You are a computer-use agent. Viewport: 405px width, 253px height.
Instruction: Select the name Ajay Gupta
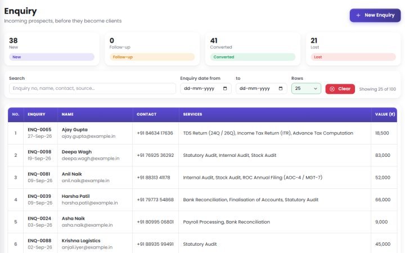click(x=74, y=130)
